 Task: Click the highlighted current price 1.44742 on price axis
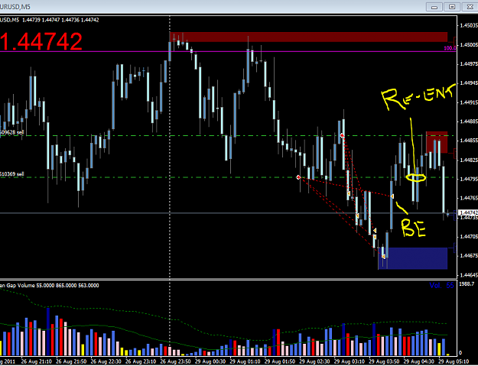tap(468, 212)
